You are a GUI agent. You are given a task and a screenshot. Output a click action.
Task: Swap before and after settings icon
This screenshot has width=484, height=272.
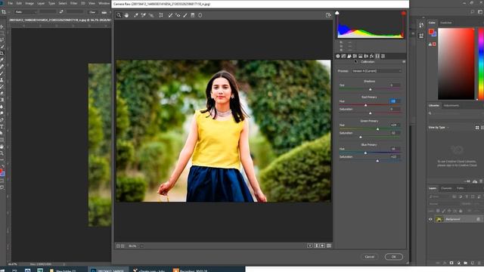(x=316, y=246)
